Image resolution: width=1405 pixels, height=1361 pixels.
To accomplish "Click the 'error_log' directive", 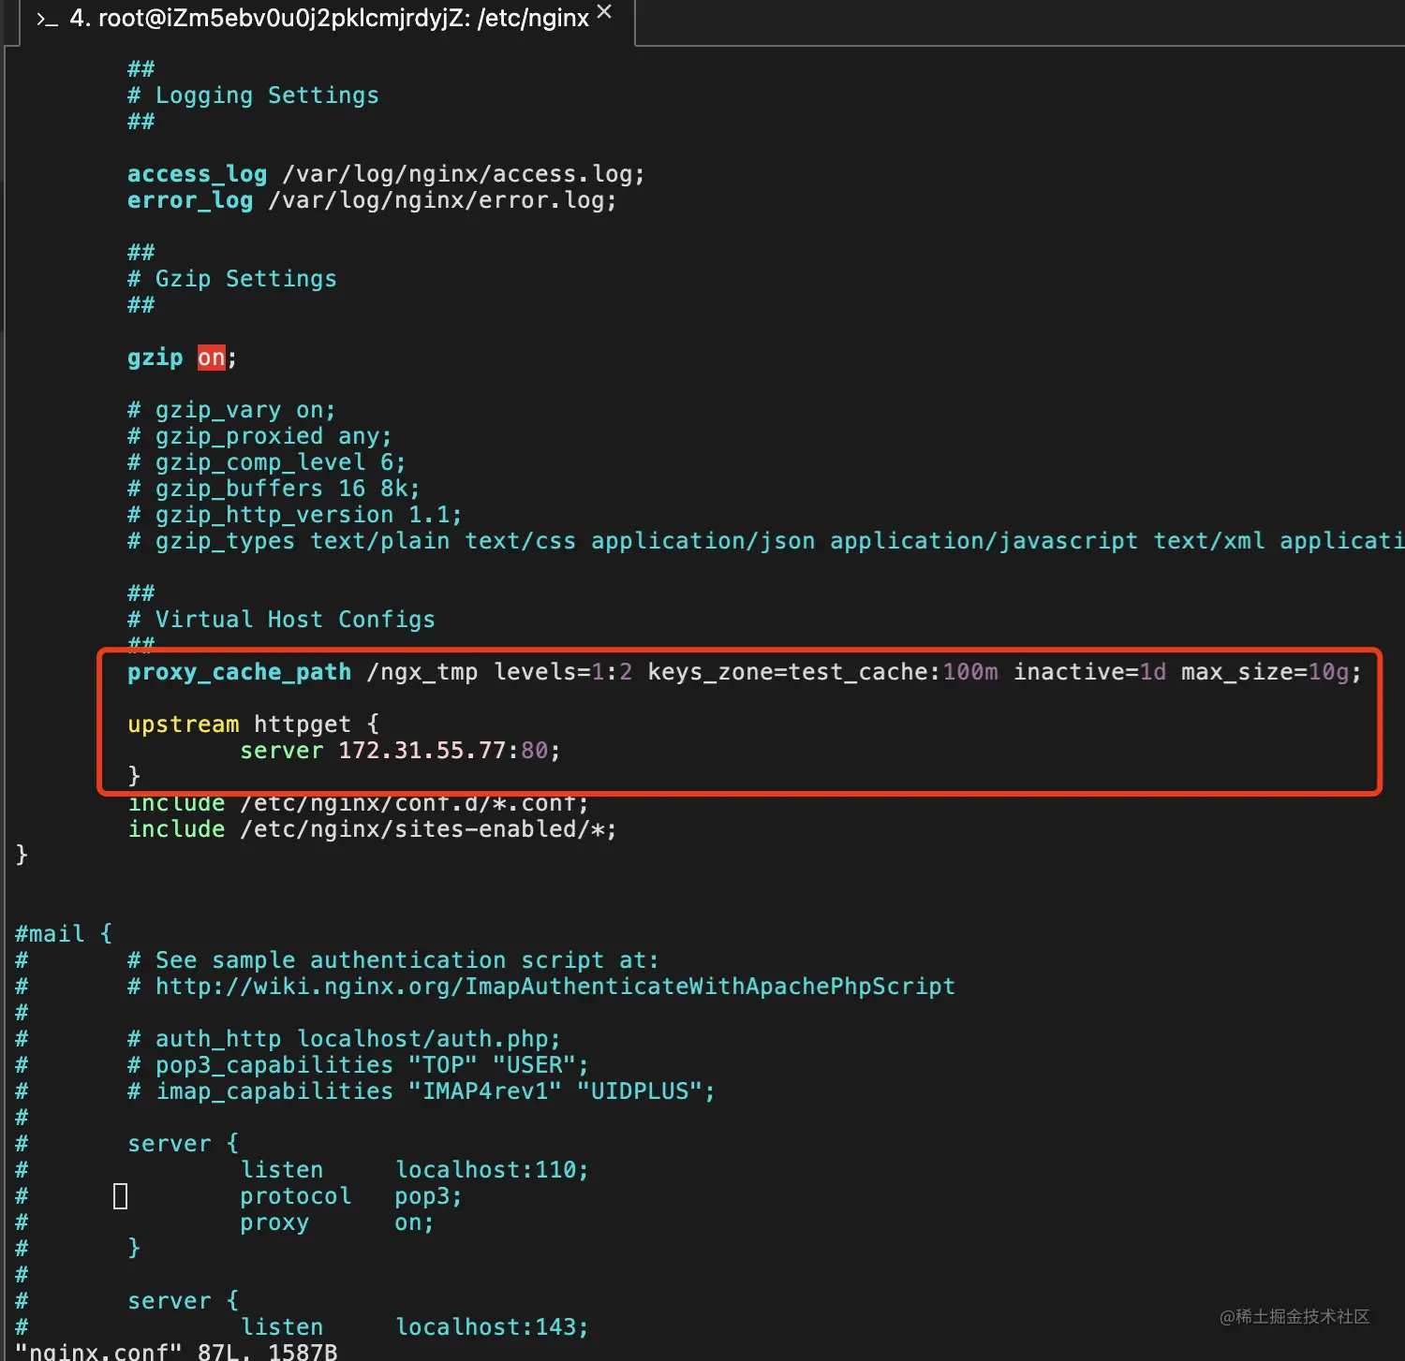I will 190,200.
